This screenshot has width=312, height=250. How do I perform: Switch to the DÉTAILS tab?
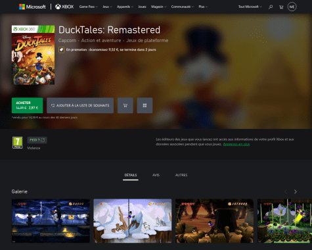131,175
